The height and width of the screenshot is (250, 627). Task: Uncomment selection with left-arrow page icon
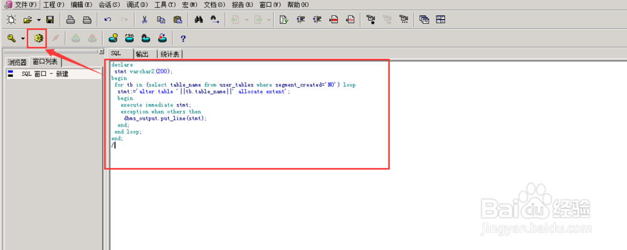(350, 19)
